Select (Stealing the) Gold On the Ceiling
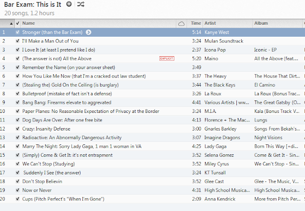The height and width of the screenshot is (211, 305). [71, 85]
